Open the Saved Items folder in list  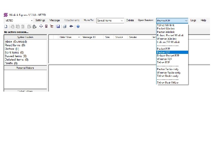pyautogui.click(x=16, y=56)
